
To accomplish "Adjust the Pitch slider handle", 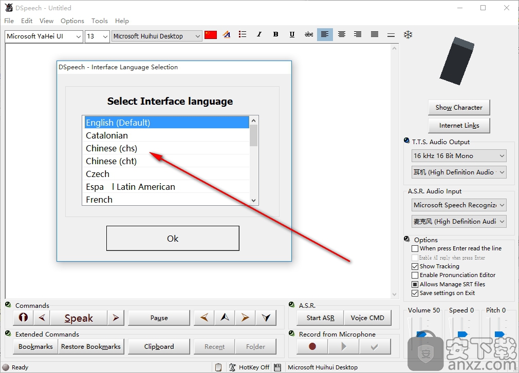I will [499, 334].
